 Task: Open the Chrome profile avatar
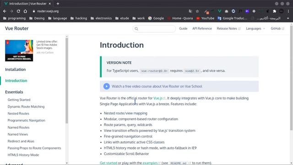tap(282, 11)
